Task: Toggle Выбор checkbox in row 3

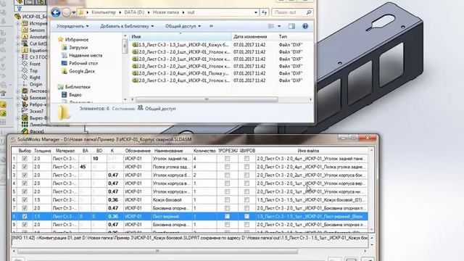Action: (x=25, y=175)
